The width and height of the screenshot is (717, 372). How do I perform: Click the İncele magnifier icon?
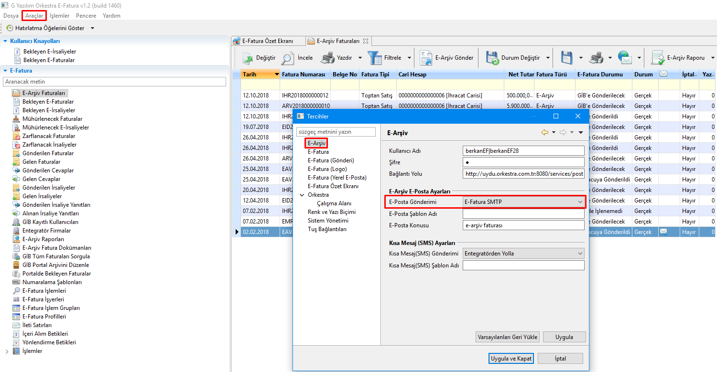(x=288, y=58)
